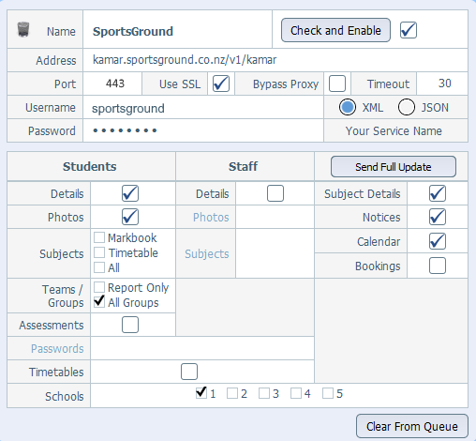Toggle the Calendar checkbox
This screenshot has height=441, width=476.
coord(438,241)
